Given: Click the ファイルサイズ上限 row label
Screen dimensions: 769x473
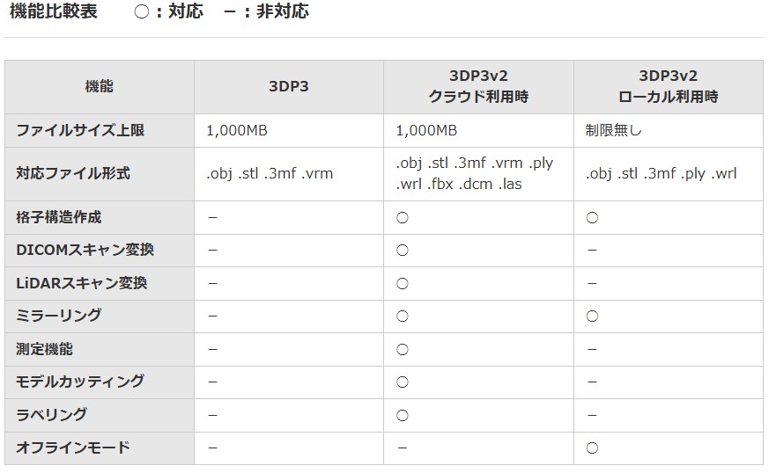Looking at the screenshot, I should 80,130.
